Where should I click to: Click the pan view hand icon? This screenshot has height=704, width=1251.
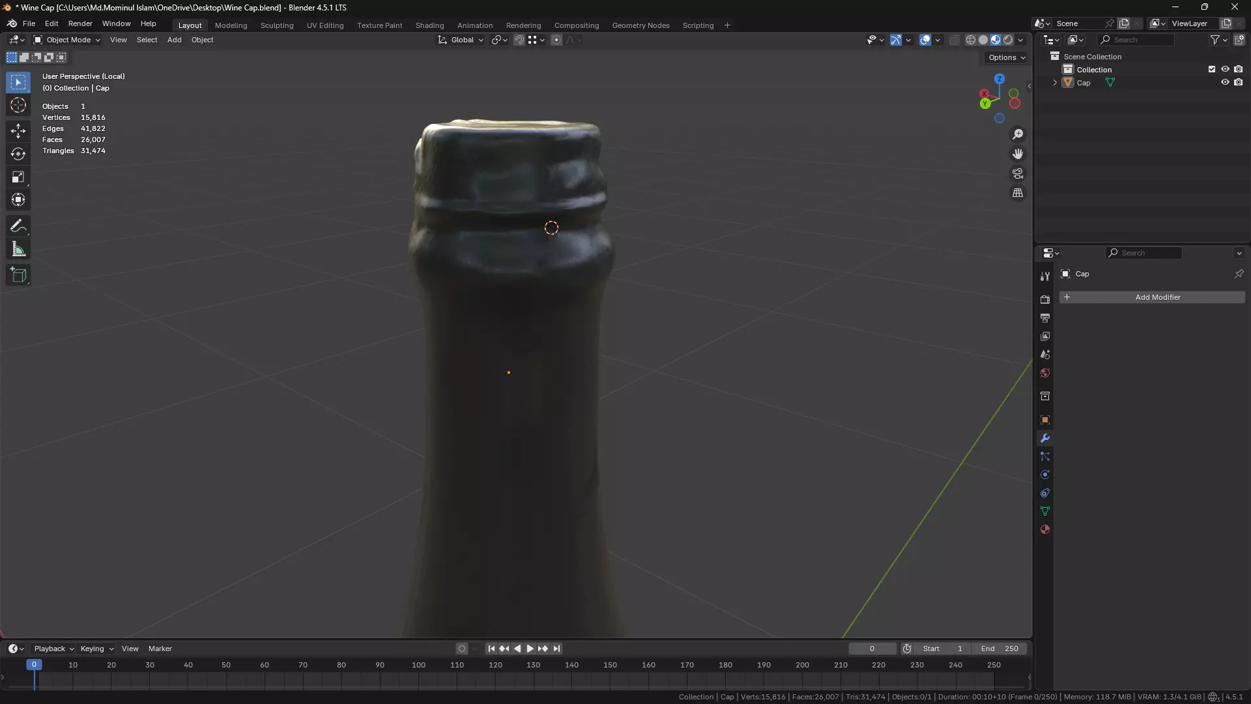tap(1018, 154)
